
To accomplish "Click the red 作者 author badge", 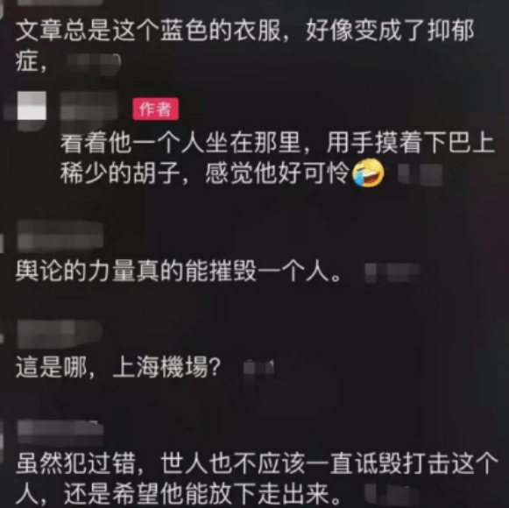I will (x=155, y=109).
